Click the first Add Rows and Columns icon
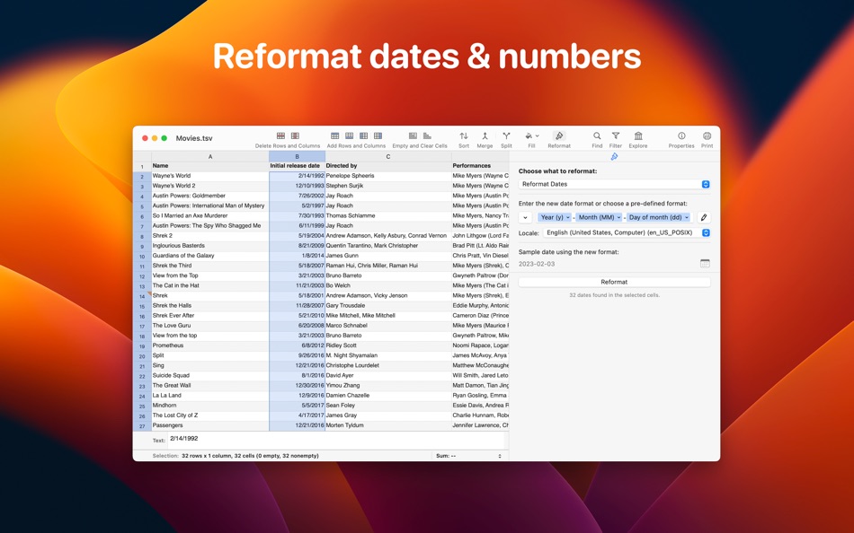This screenshot has width=854, height=533. click(335, 136)
